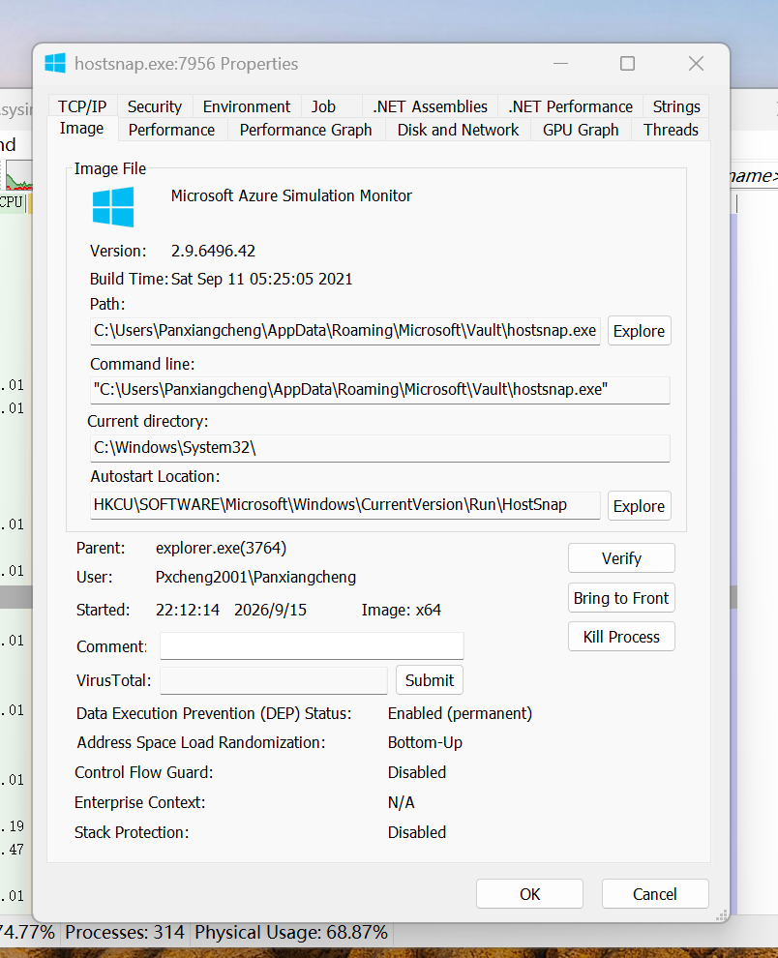Verify the image signature
Screen dimensions: 778x958
pos(621,558)
